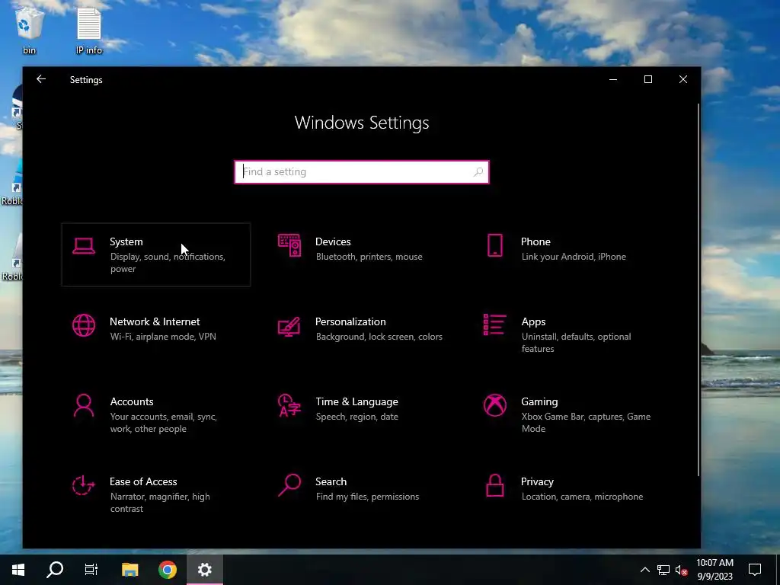This screenshot has width=780, height=585.
Task: Open taskbar search
Action: coord(55,570)
